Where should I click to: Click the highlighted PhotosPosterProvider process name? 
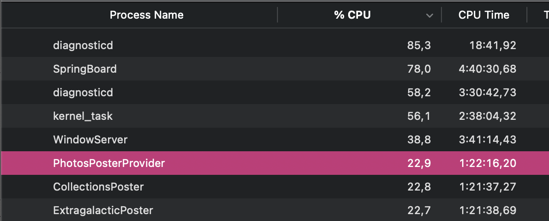tap(109, 163)
